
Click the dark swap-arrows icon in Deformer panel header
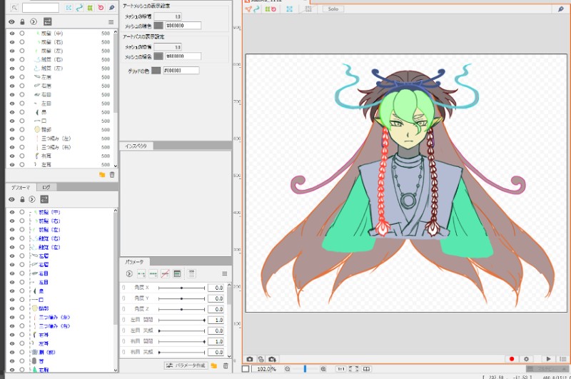pos(44,199)
